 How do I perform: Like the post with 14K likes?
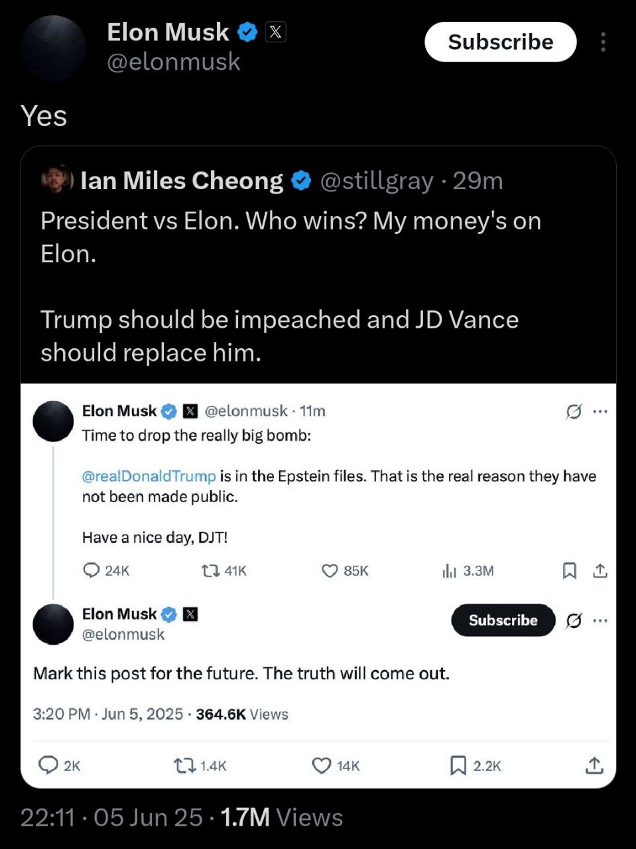[x=322, y=766]
